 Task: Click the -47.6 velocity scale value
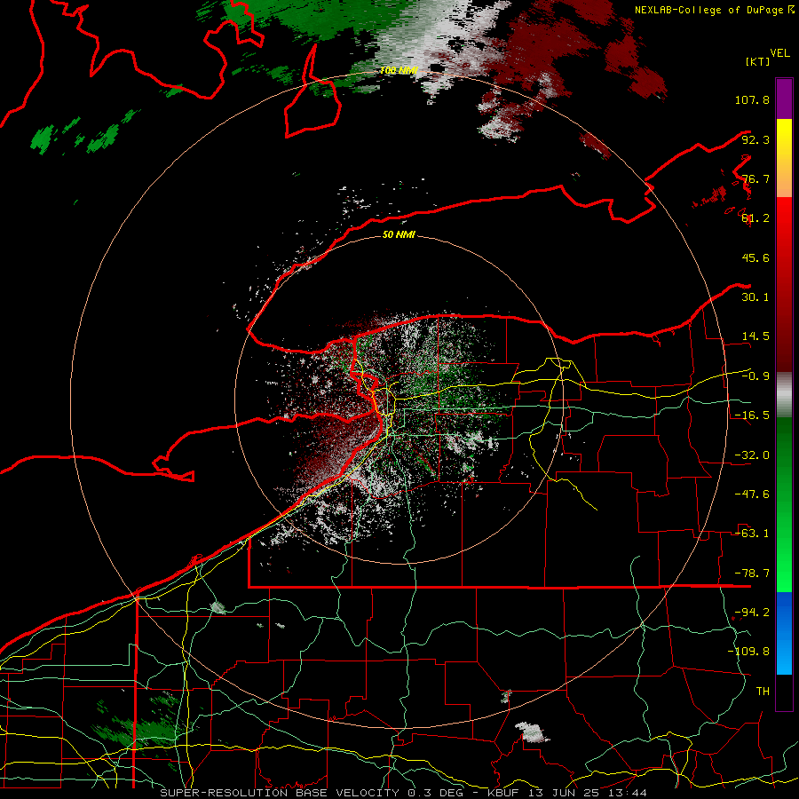(x=752, y=494)
